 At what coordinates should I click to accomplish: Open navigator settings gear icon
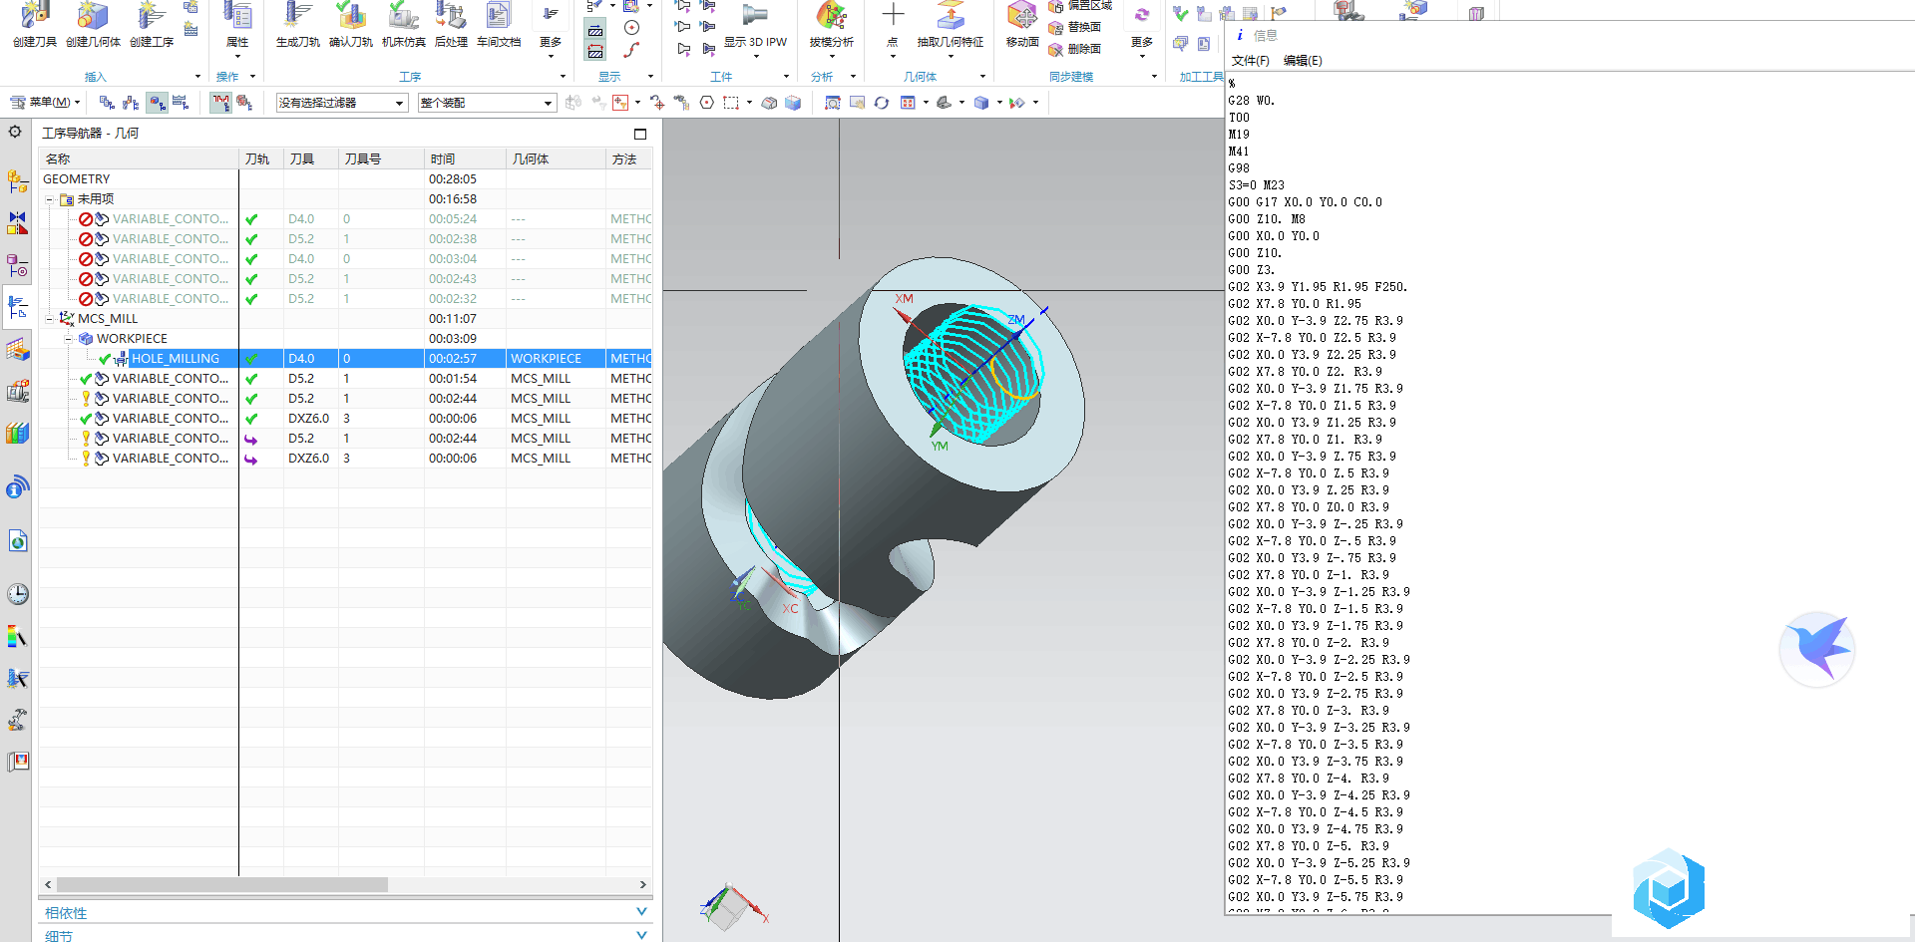coord(15,132)
